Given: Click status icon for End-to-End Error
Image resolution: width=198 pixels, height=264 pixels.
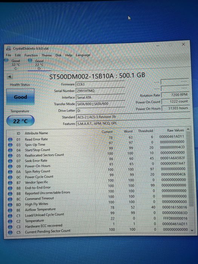Looking at the screenshot, I should point(10,188).
